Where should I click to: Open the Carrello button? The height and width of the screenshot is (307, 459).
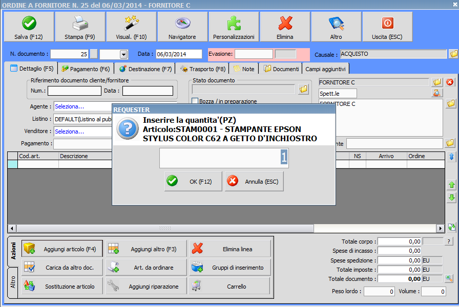230,286
